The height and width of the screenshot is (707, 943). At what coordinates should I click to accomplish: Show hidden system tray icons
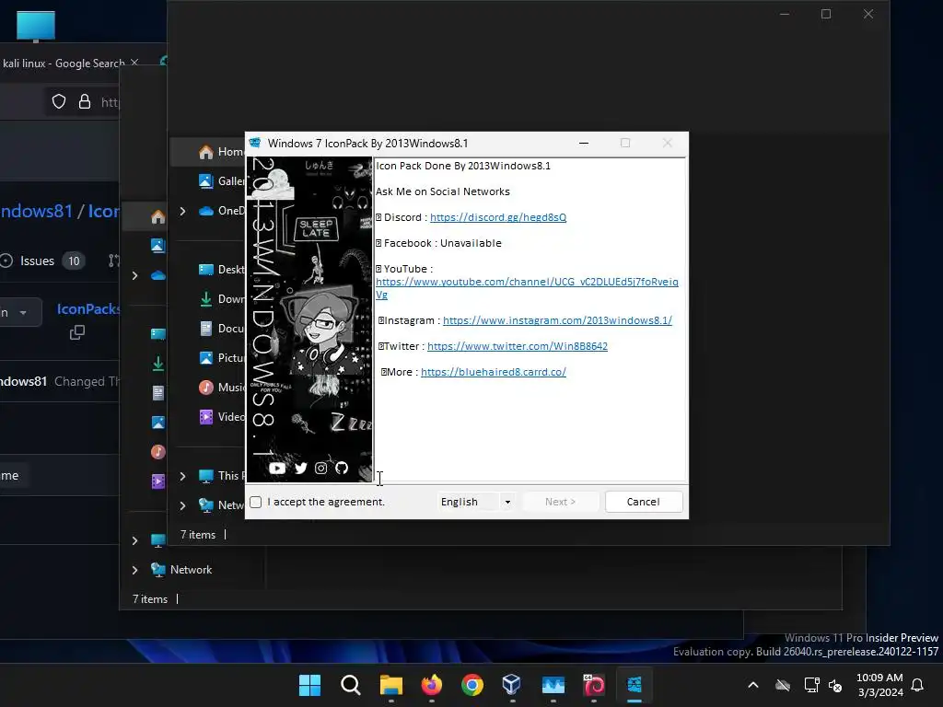753,685
